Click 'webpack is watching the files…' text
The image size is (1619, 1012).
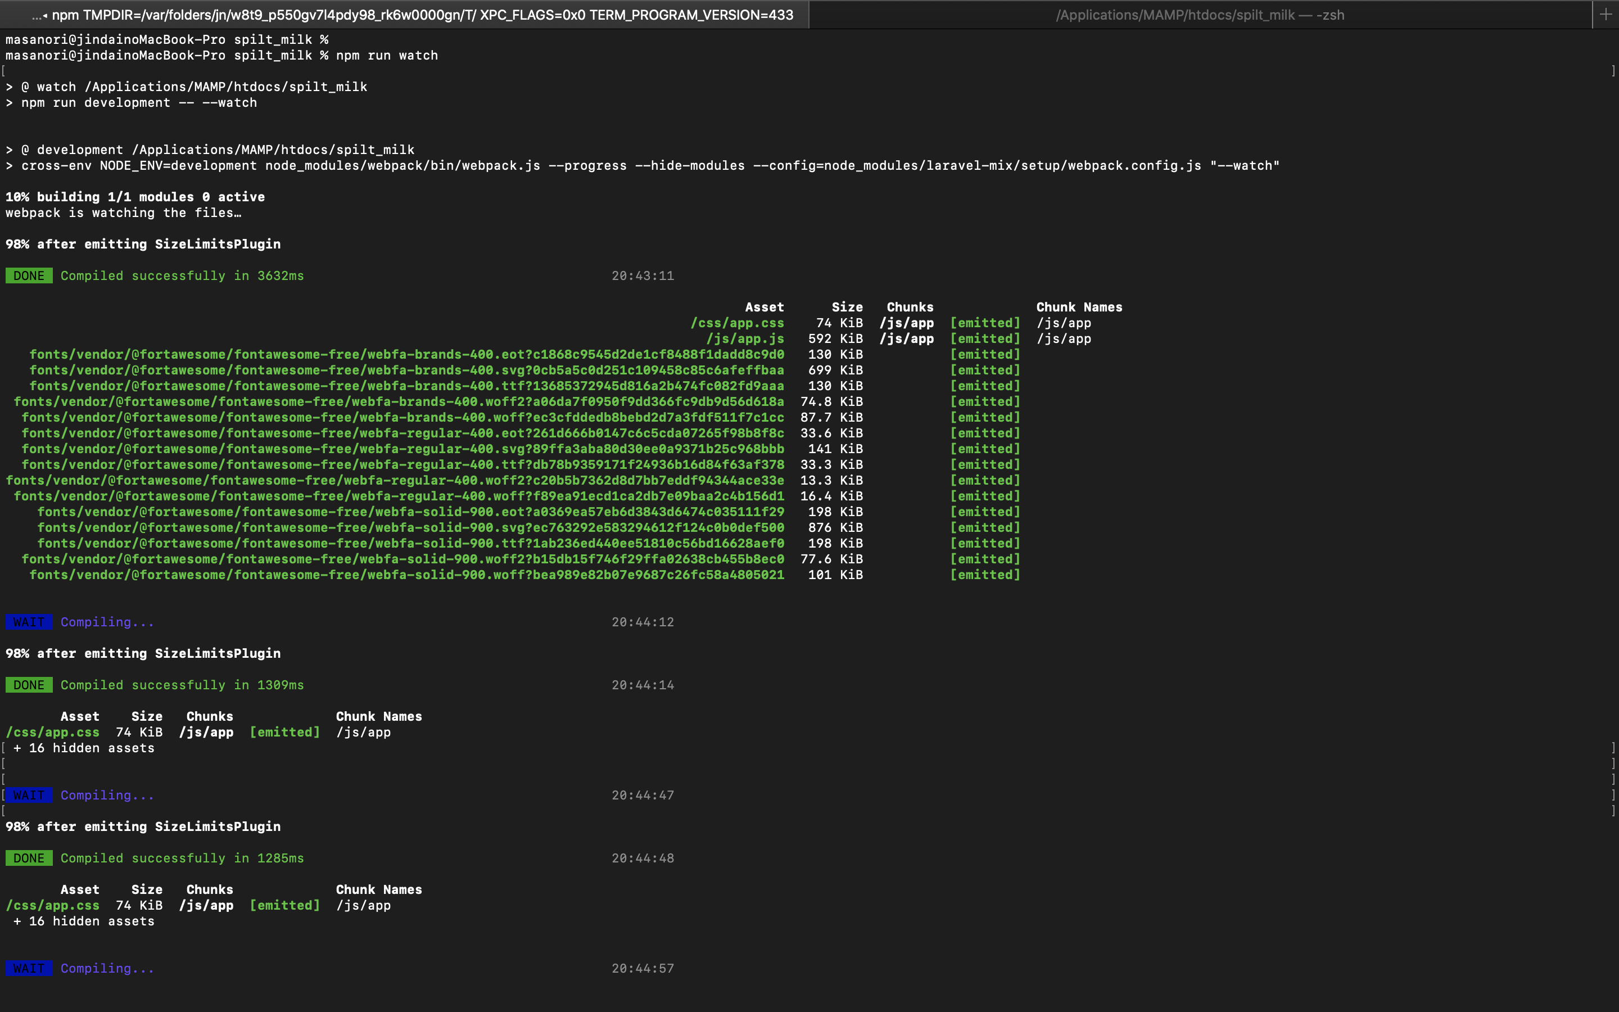point(123,213)
